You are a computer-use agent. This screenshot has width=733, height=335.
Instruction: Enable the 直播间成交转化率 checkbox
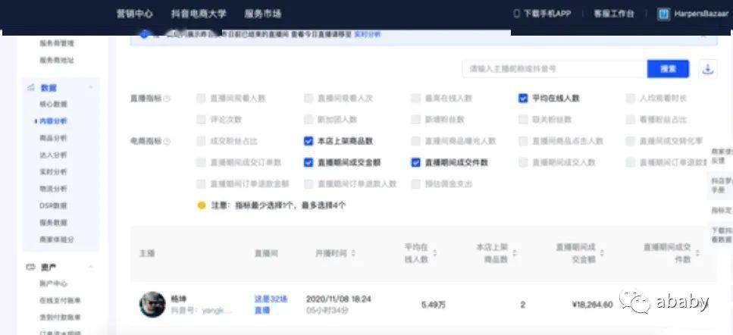tap(631, 141)
